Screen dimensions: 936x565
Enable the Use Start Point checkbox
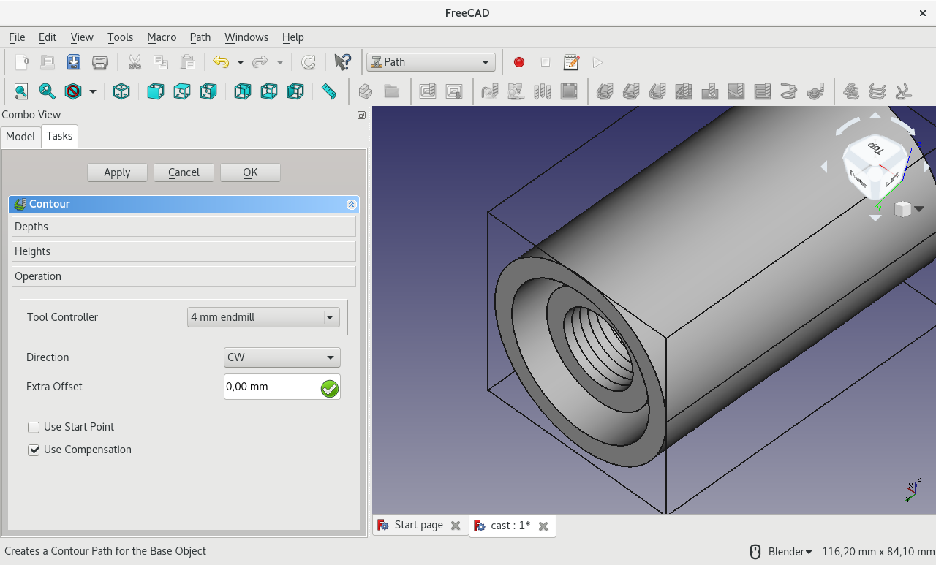click(34, 428)
